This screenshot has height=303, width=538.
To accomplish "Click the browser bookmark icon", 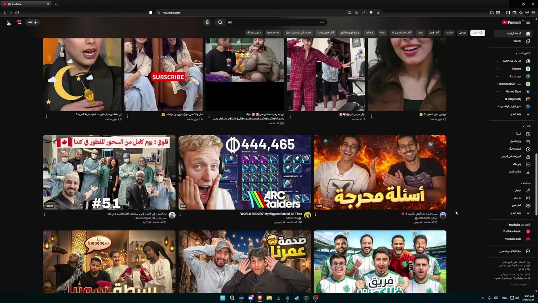I will coord(150,13).
